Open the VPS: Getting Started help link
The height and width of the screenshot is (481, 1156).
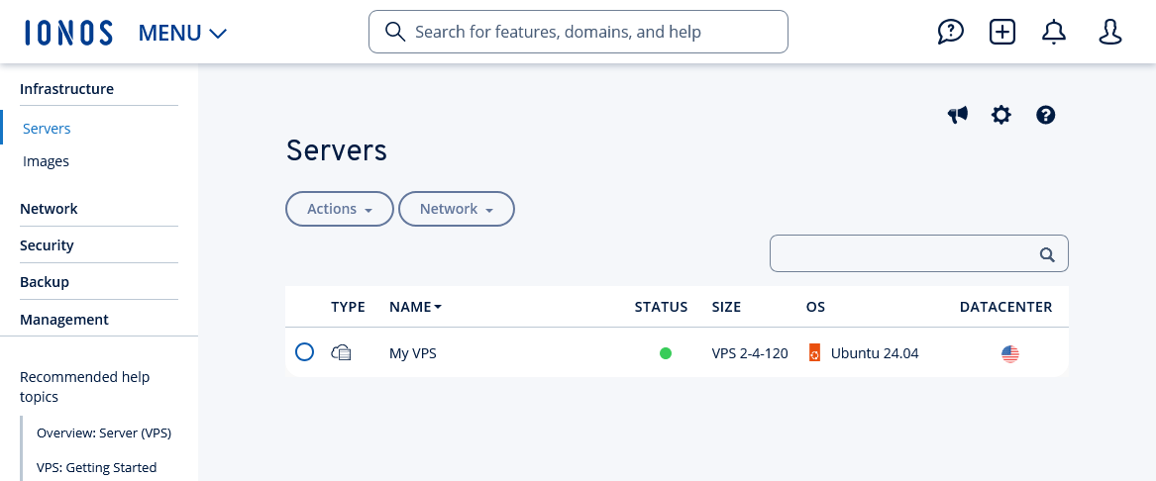tap(96, 468)
